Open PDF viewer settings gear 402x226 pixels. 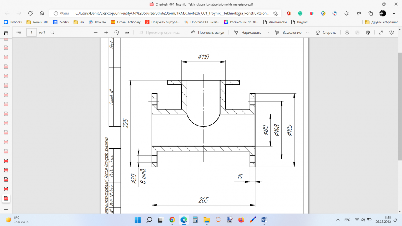pyautogui.click(x=391, y=32)
